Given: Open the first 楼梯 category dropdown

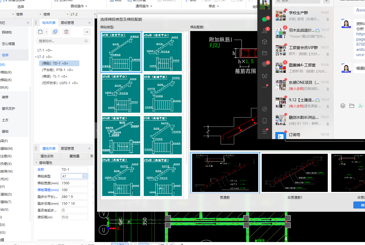Looking at the screenshot, I should tap(40, 14).
